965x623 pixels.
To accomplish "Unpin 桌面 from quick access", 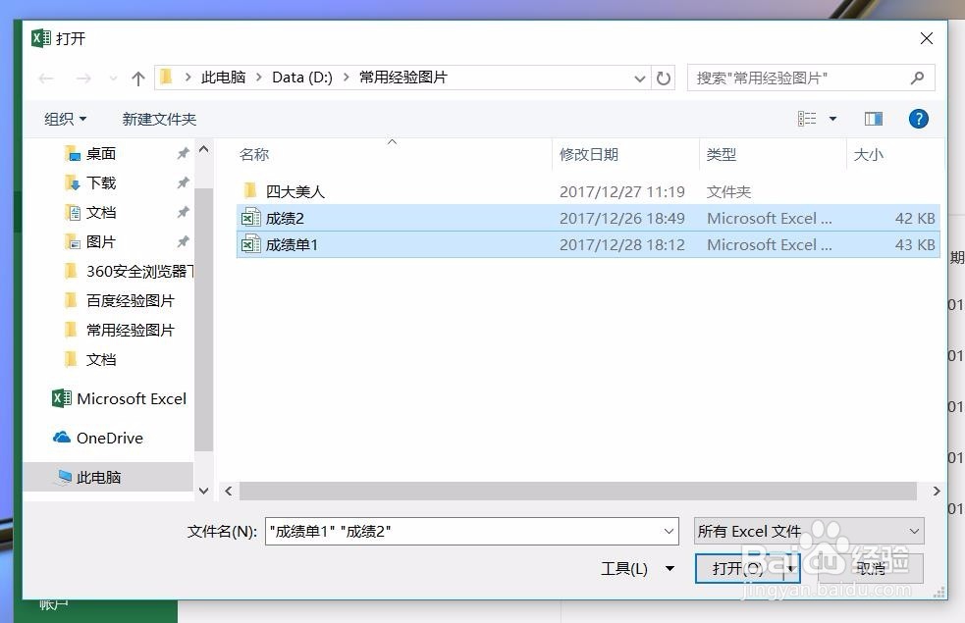I will [x=183, y=153].
